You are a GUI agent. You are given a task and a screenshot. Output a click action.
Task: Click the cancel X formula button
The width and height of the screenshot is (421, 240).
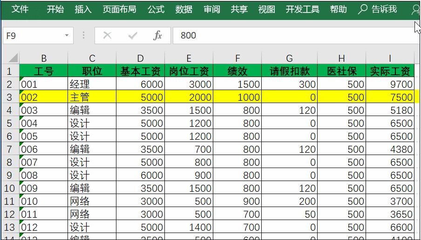coord(108,35)
